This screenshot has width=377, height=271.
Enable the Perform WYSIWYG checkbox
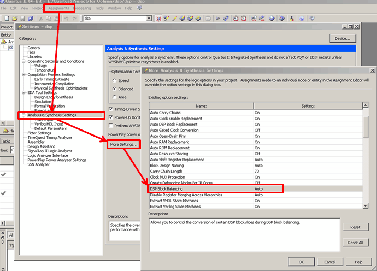coord(111,125)
